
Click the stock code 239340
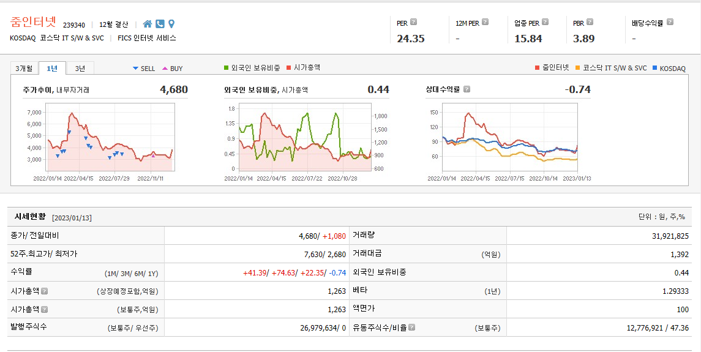click(x=73, y=25)
